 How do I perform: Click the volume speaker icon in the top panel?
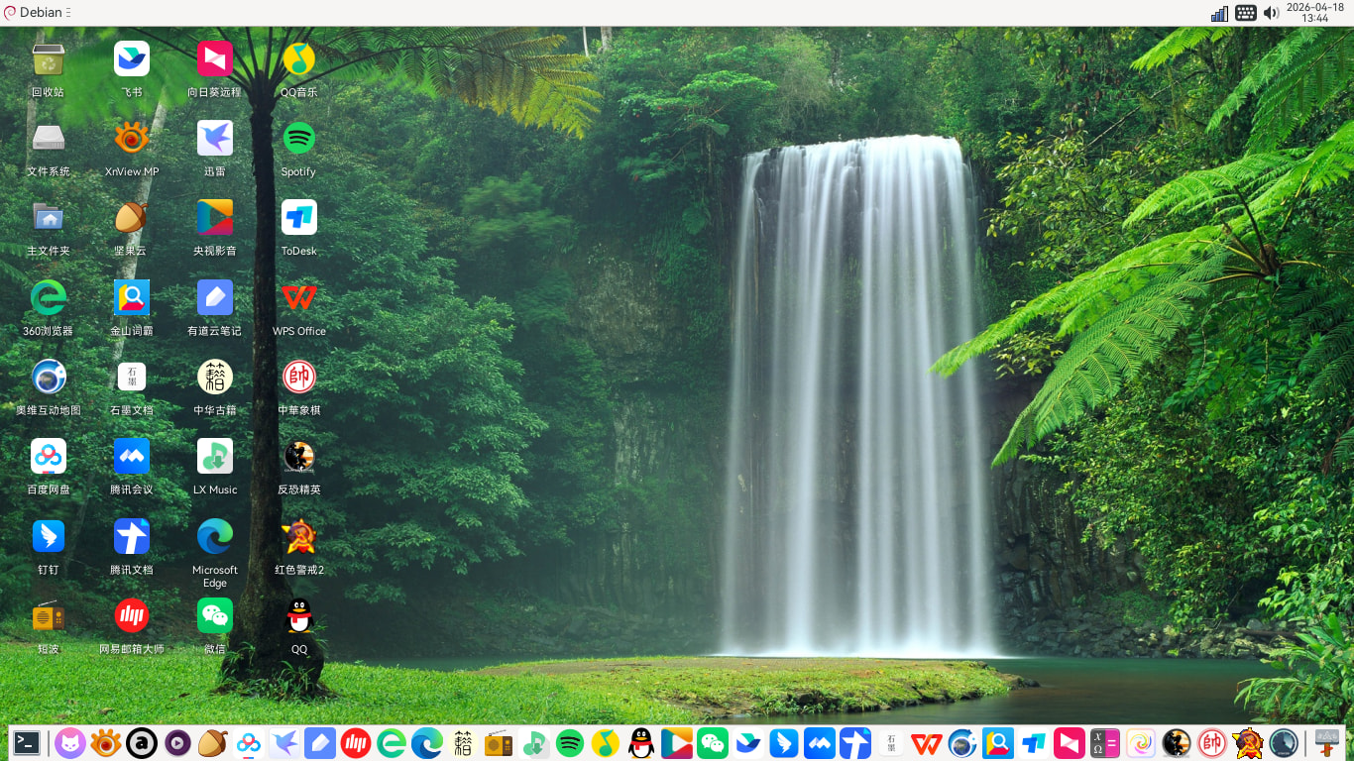click(x=1271, y=13)
